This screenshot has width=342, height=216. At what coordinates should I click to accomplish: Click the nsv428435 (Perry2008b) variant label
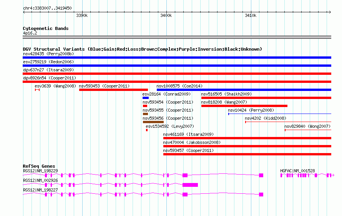(x=48, y=54)
